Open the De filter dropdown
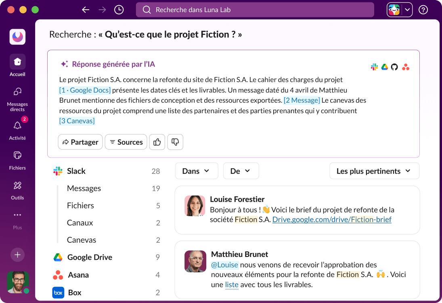This screenshot has width=442, height=303. click(241, 171)
